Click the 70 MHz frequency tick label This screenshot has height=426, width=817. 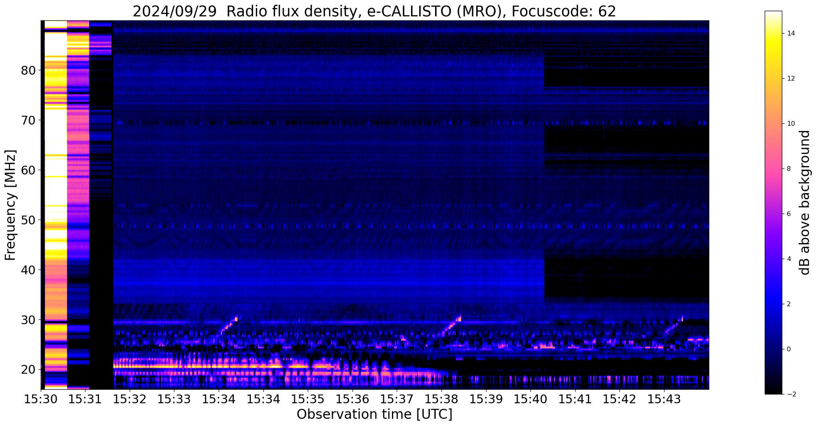point(28,120)
